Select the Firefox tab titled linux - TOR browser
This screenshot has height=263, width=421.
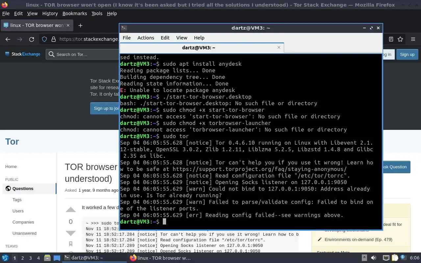click(37, 25)
